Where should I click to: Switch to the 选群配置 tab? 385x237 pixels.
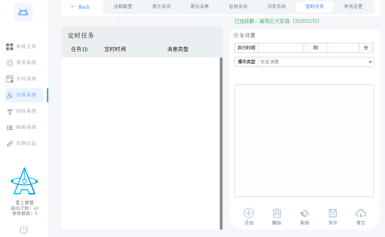click(123, 7)
